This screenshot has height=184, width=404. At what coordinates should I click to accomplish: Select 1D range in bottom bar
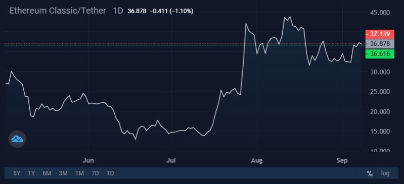coord(110,173)
